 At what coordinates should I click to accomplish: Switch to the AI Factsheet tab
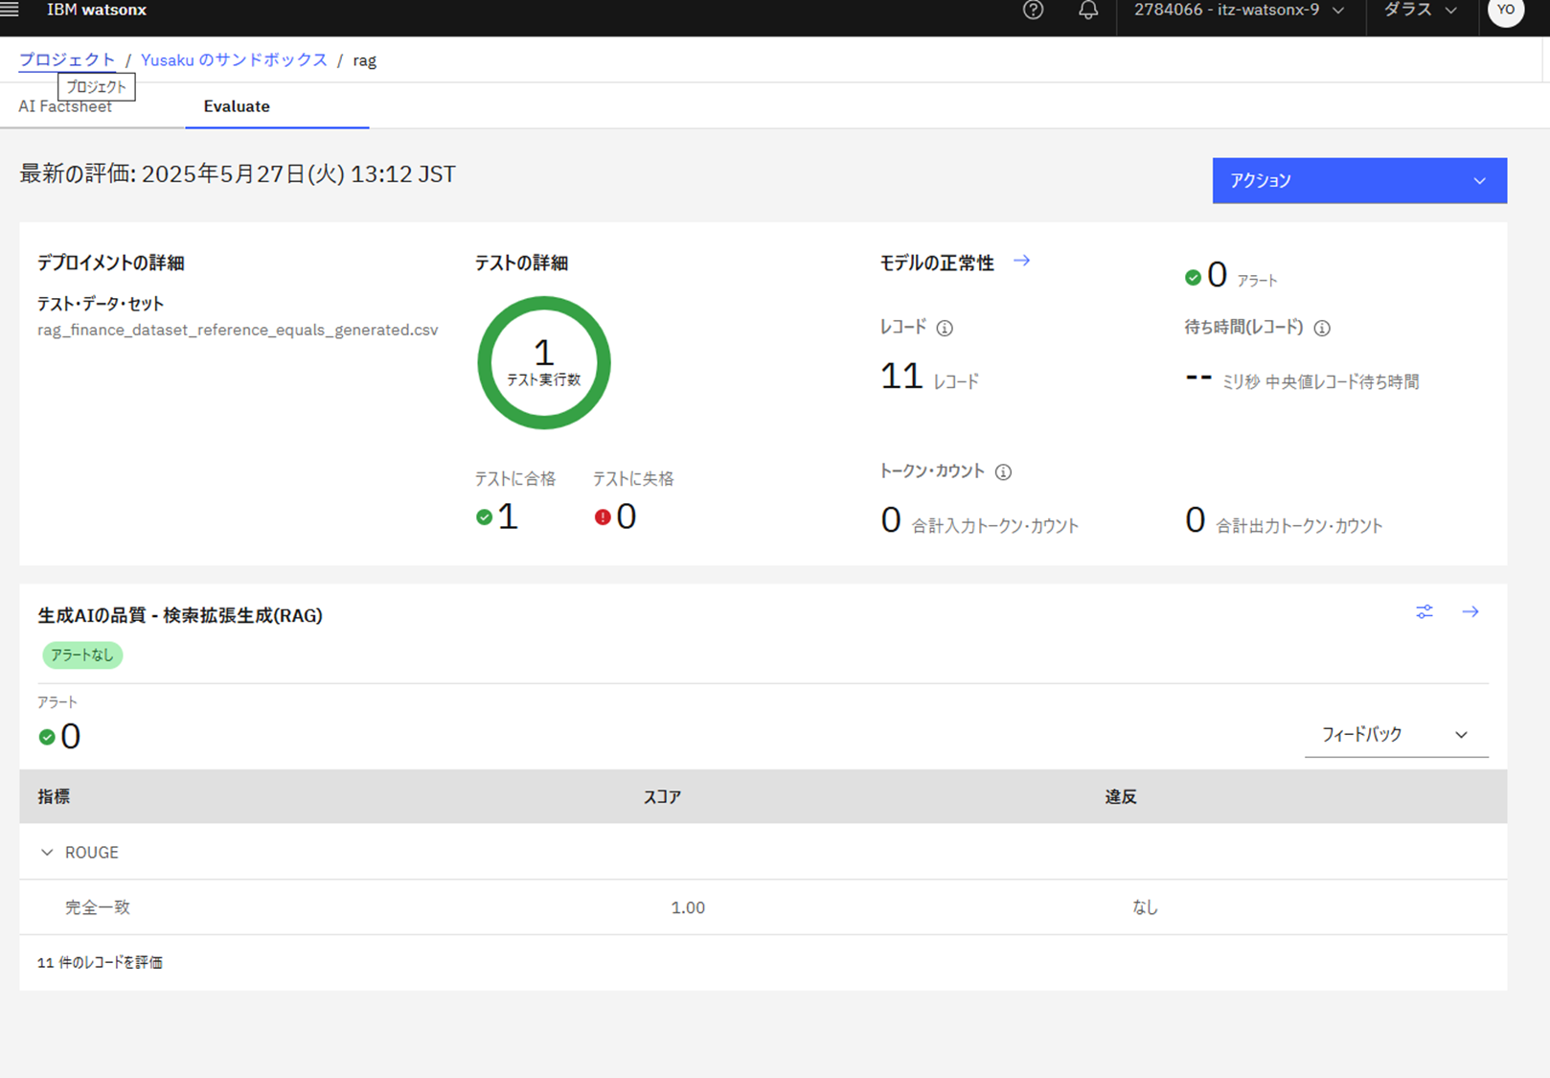pos(65,106)
